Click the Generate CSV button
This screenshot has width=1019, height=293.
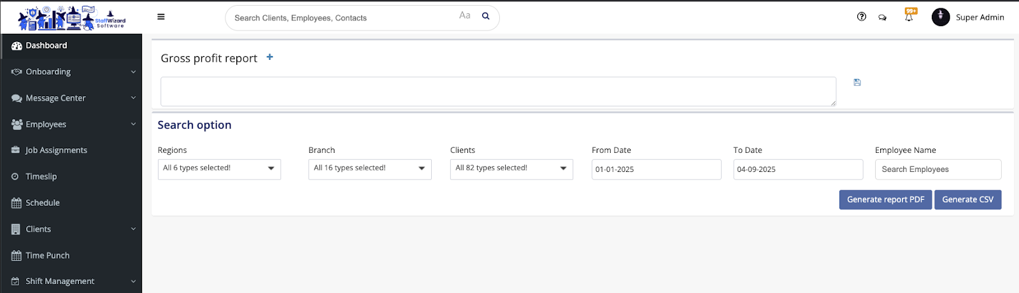[x=967, y=200]
